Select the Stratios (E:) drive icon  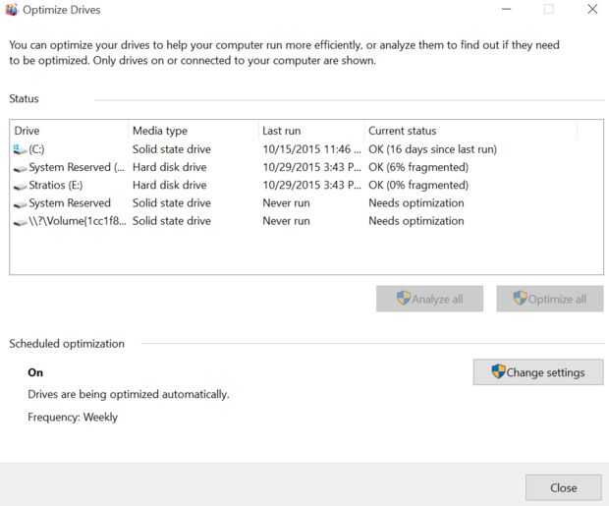[21, 186]
